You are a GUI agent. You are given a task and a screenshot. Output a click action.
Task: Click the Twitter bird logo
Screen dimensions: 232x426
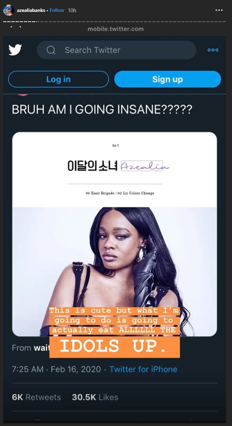pos(15,50)
